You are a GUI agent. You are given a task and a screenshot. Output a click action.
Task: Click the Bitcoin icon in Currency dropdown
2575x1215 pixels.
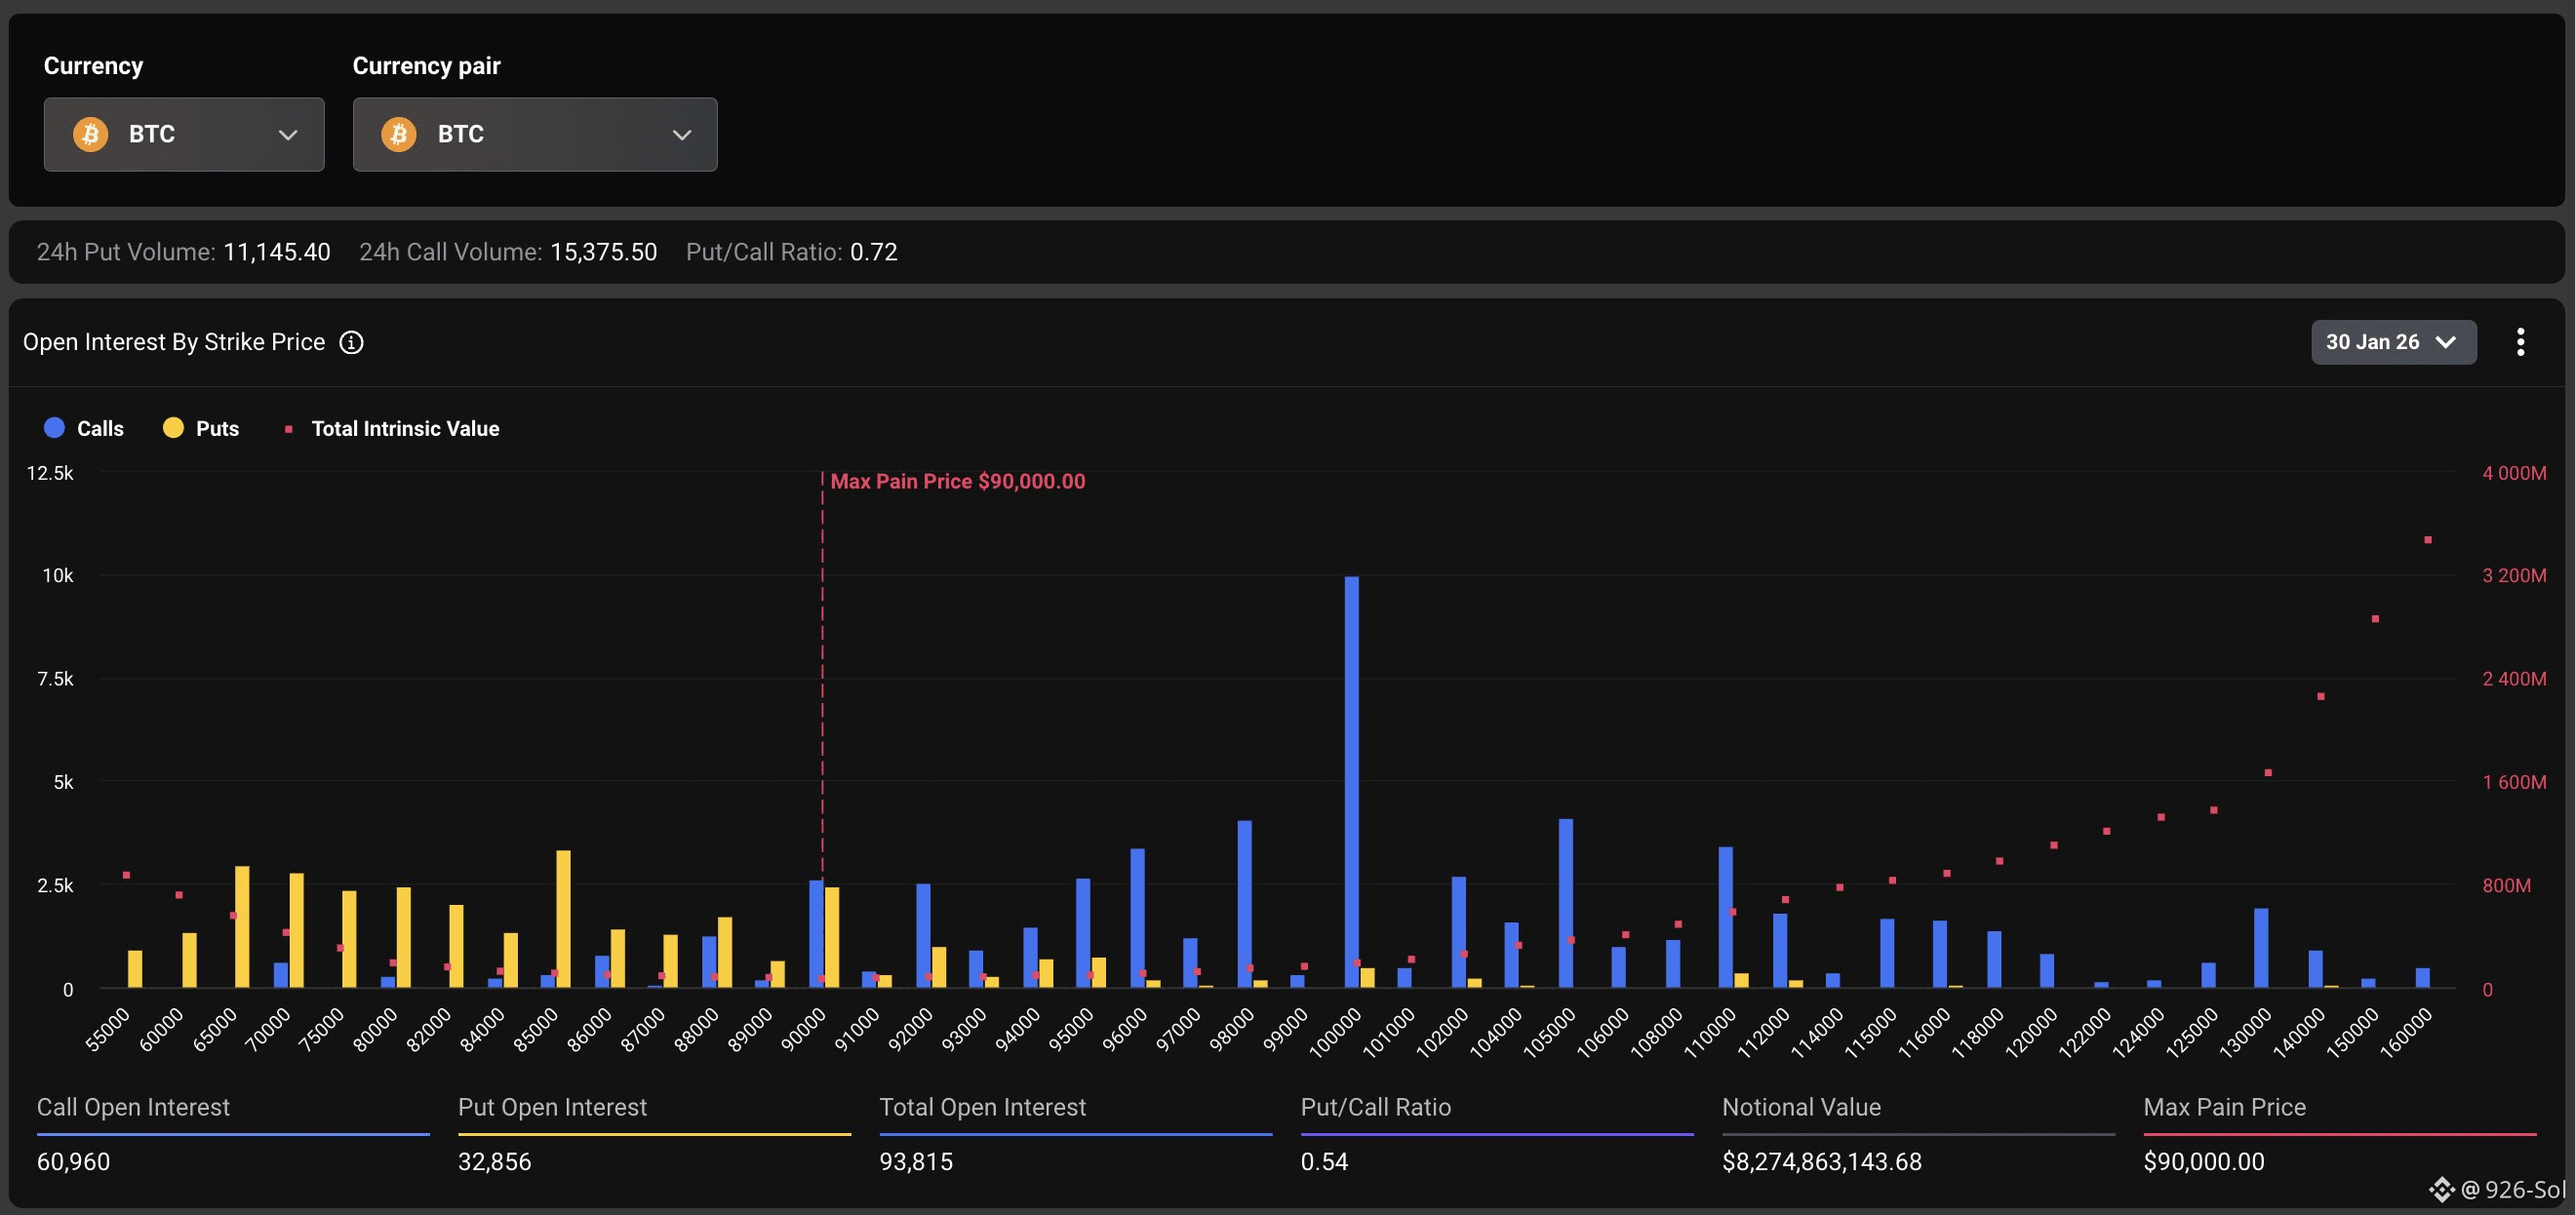90,134
